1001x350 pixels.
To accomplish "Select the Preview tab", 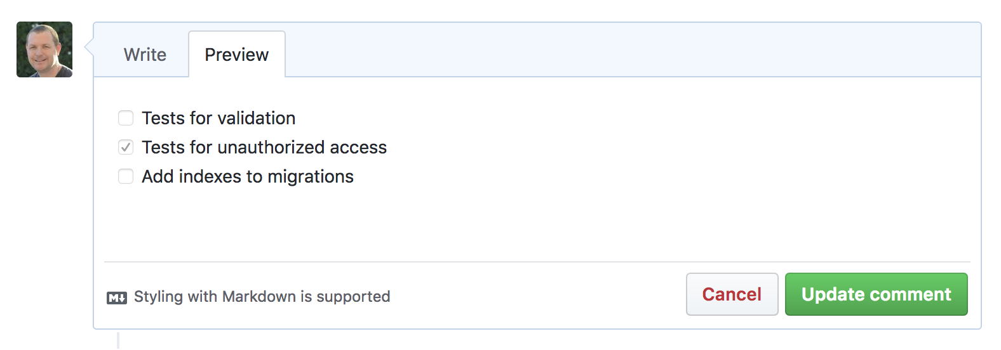I will tap(237, 55).
